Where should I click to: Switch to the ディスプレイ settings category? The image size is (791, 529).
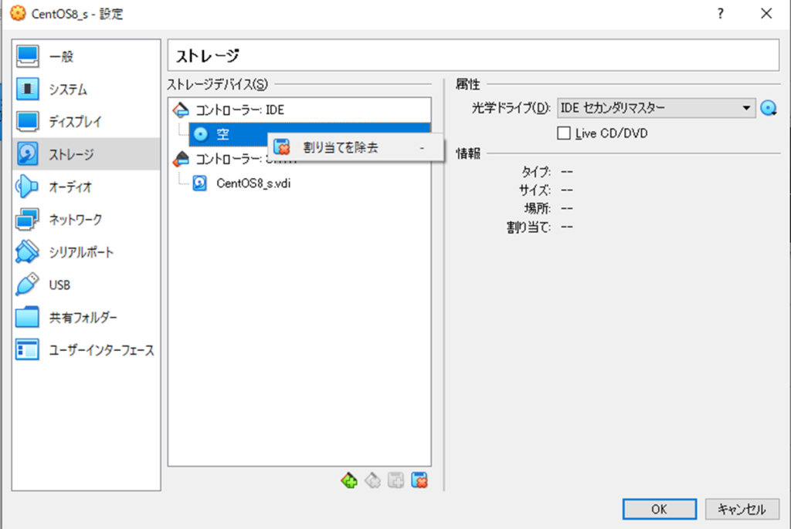(87, 121)
